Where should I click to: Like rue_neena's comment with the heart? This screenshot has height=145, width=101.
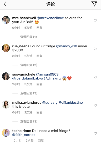(x=95, y=49)
